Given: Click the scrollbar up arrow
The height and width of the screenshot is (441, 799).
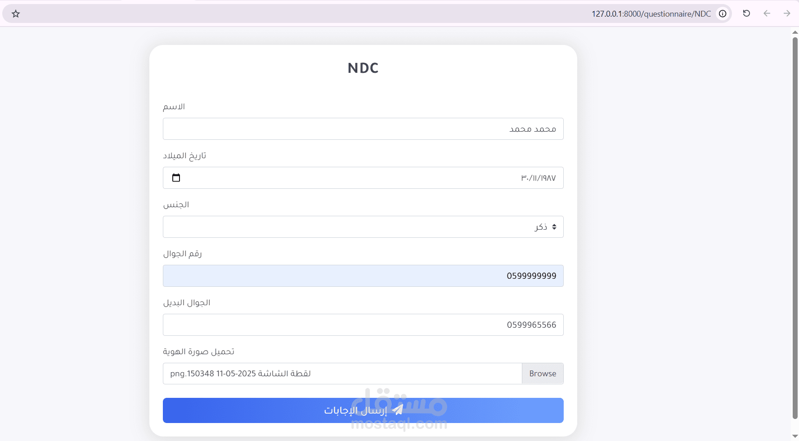Looking at the screenshot, I should click(795, 32).
